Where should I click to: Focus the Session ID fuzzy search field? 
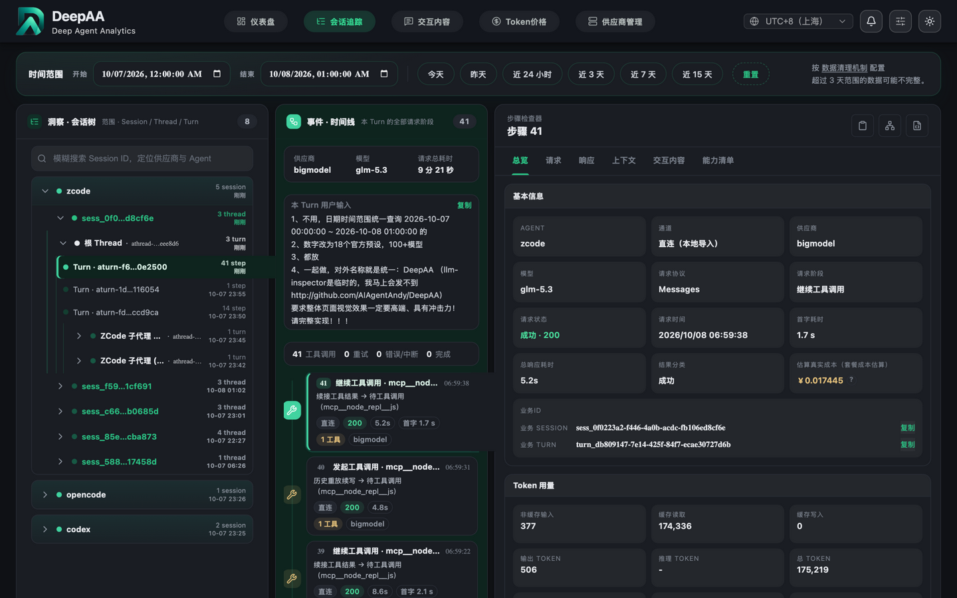(x=142, y=159)
